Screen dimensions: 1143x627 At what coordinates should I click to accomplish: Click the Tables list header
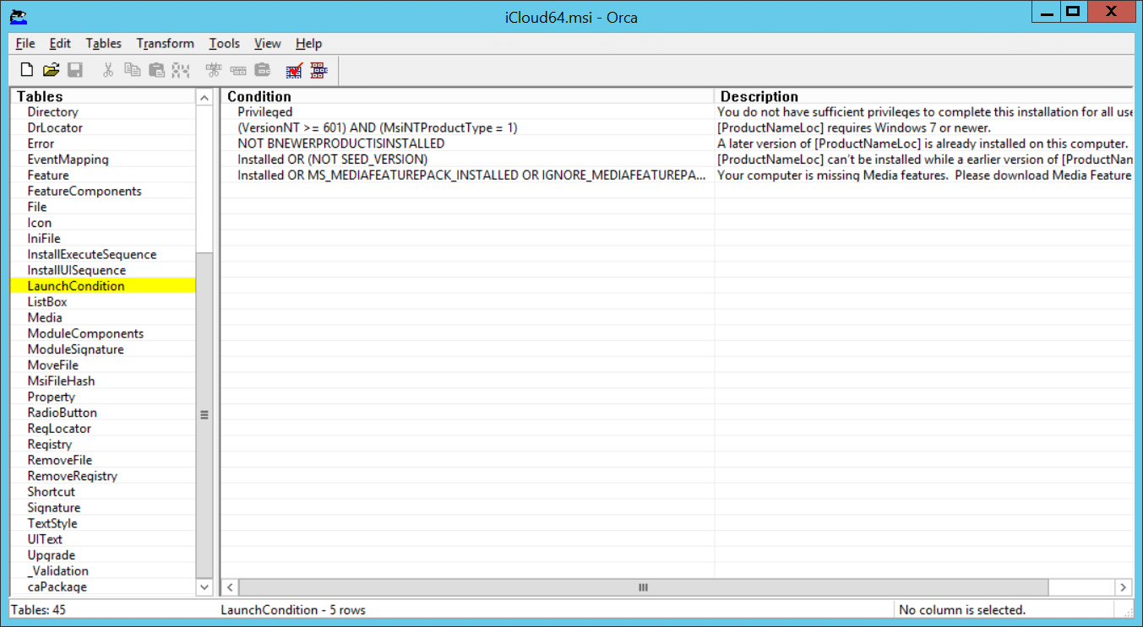102,96
